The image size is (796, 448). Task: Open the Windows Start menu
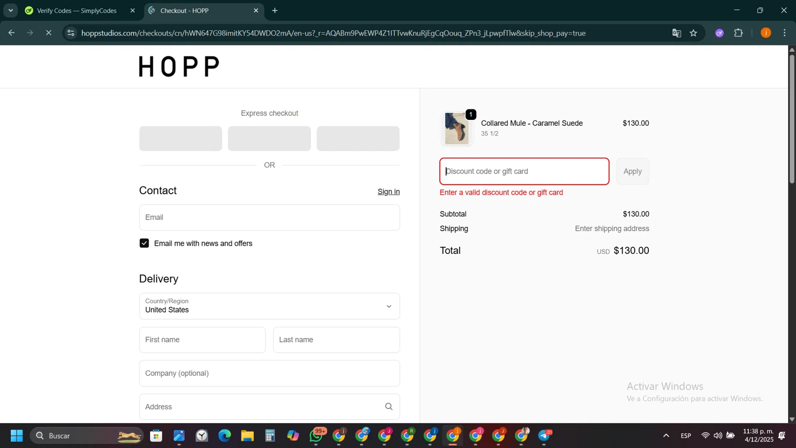pos(16,436)
